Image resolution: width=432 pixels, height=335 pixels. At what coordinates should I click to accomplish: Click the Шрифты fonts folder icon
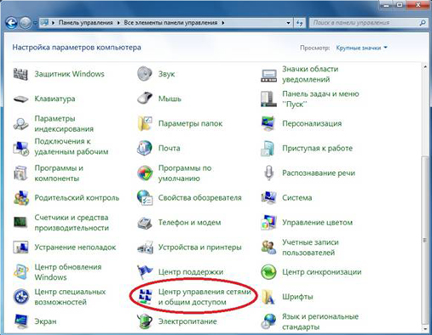tap(268, 297)
